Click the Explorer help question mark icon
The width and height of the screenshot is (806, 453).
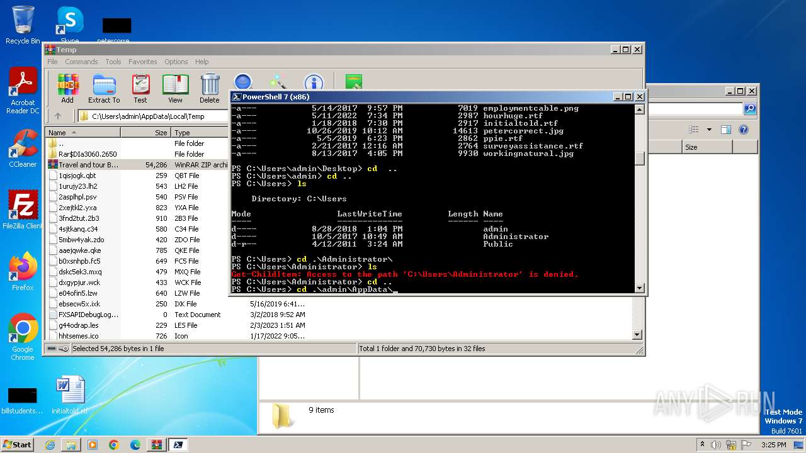[743, 130]
